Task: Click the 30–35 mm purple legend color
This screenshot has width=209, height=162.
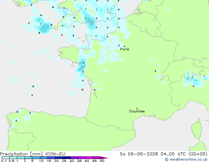Action: click(x=74, y=158)
